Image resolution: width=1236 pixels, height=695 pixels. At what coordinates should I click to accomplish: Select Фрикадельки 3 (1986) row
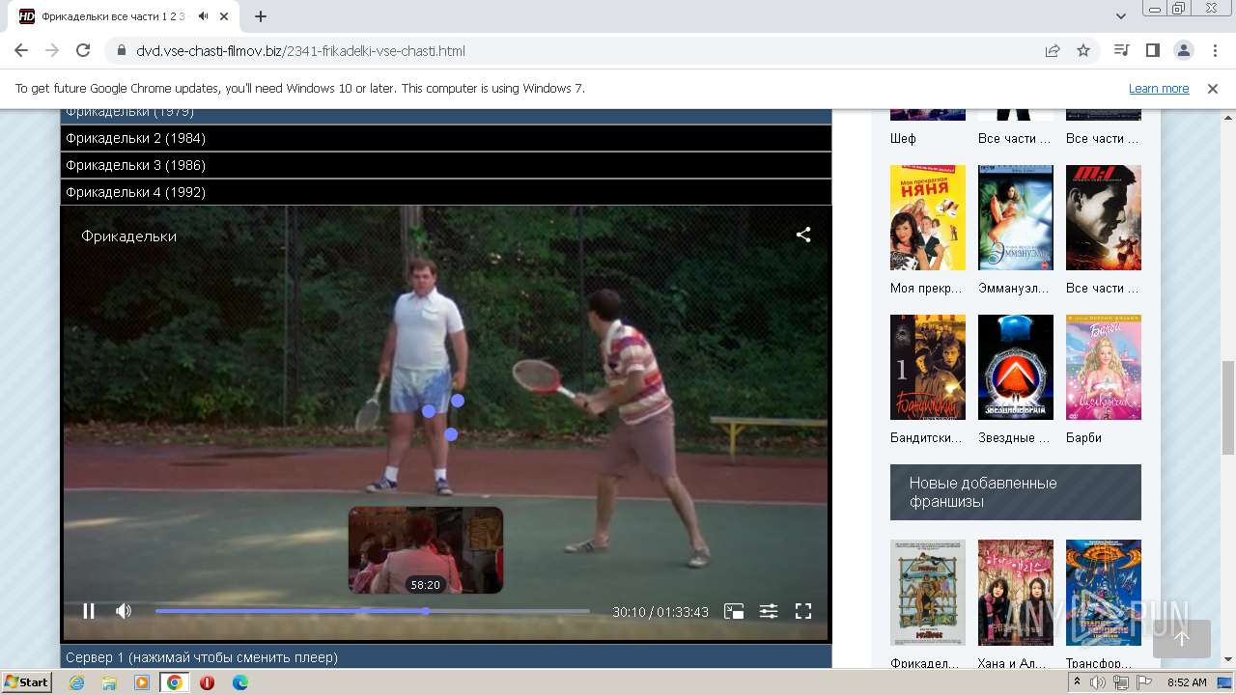click(446, 165)
